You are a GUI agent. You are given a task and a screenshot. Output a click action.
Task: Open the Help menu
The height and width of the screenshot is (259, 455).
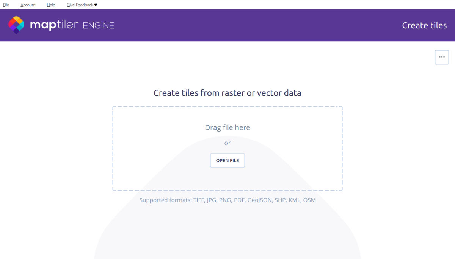[x=51, y=5]
